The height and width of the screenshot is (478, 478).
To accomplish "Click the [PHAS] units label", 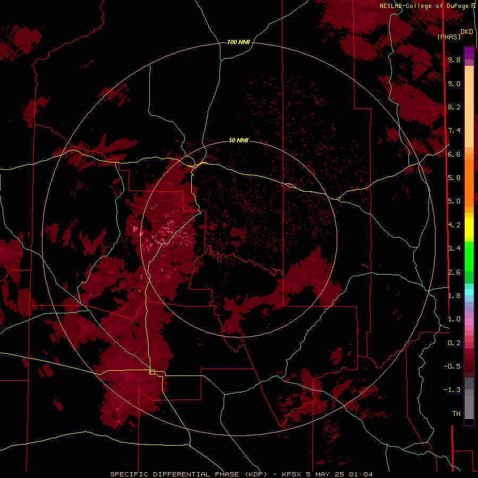I will pyautogui.click(x=449, y=37).
